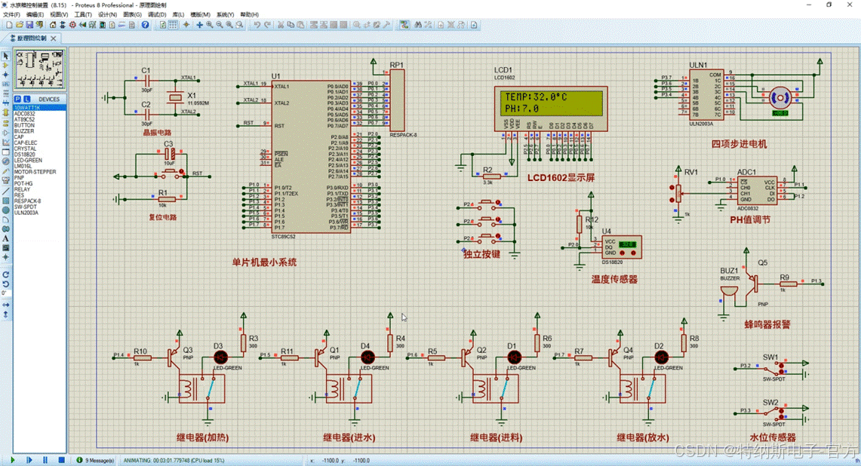The height and width of the screenshot is (466, 861).
Task: Click the STC89C52 microcontroller U1 chip
Action: (311, 157)
